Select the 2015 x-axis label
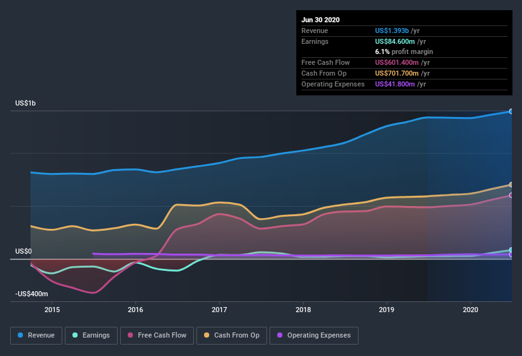This screenshot has height=356, width=522. 52,310
